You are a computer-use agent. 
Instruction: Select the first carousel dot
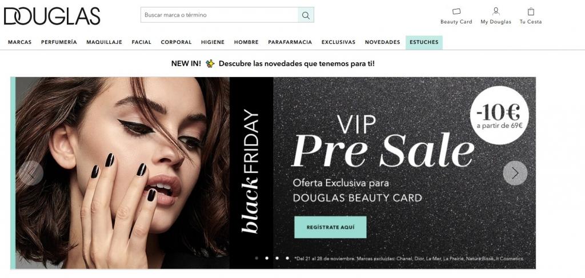[x=257, y=258]
